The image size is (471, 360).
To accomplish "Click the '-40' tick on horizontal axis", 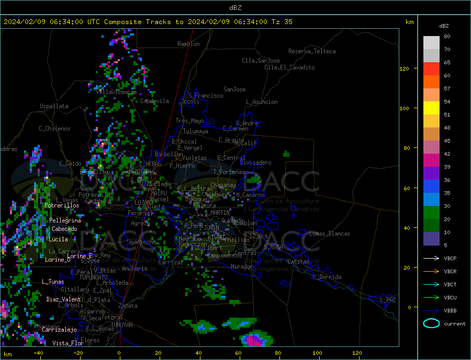I will 38,353.
